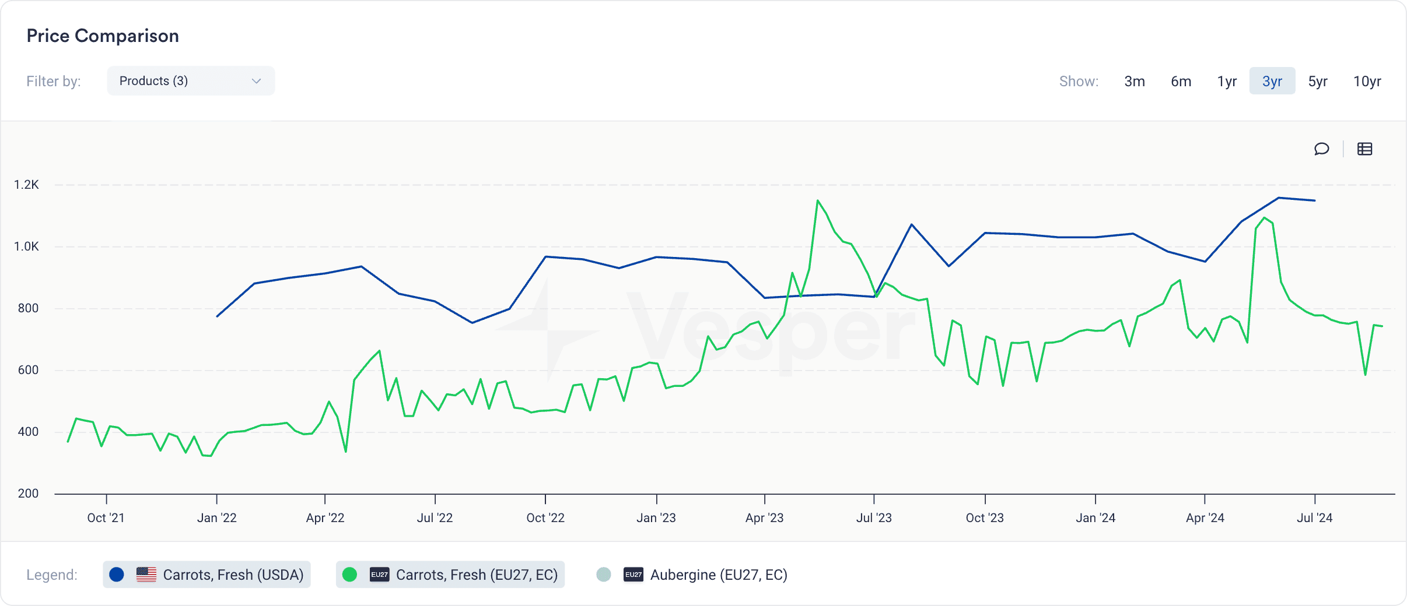Expand the Products filter chevron arrow

click(256, 81)
